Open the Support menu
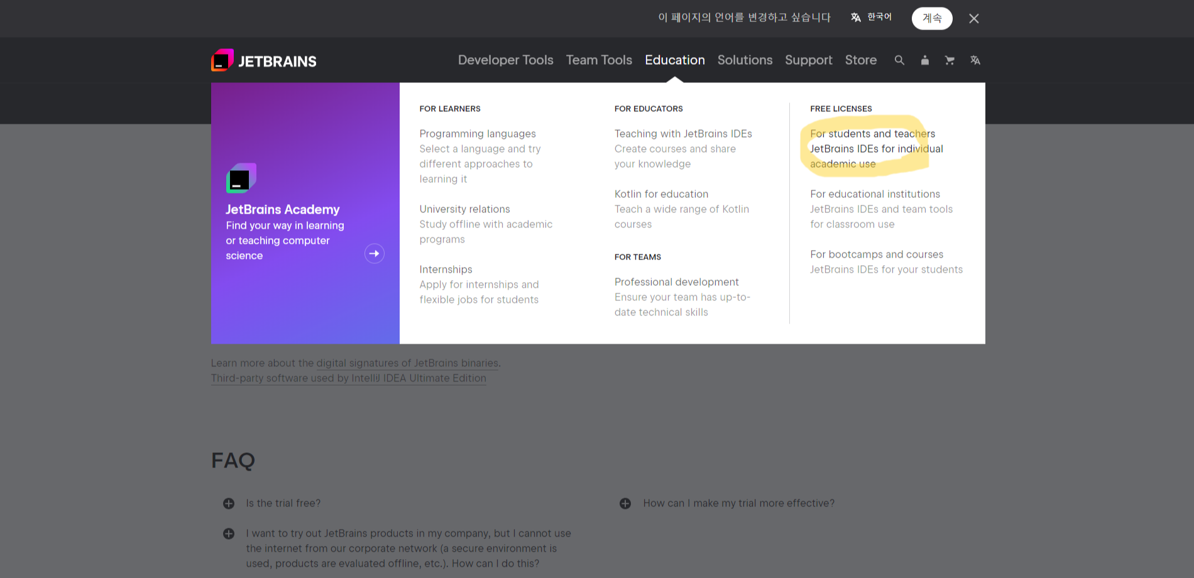 tap(808, 60)
